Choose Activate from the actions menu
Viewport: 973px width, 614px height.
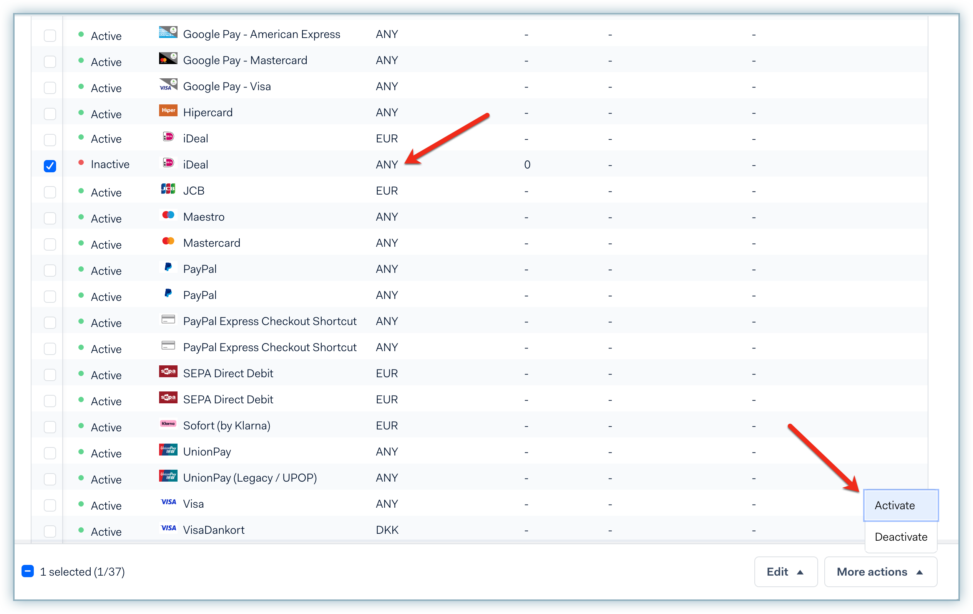[x=900, y=505]
